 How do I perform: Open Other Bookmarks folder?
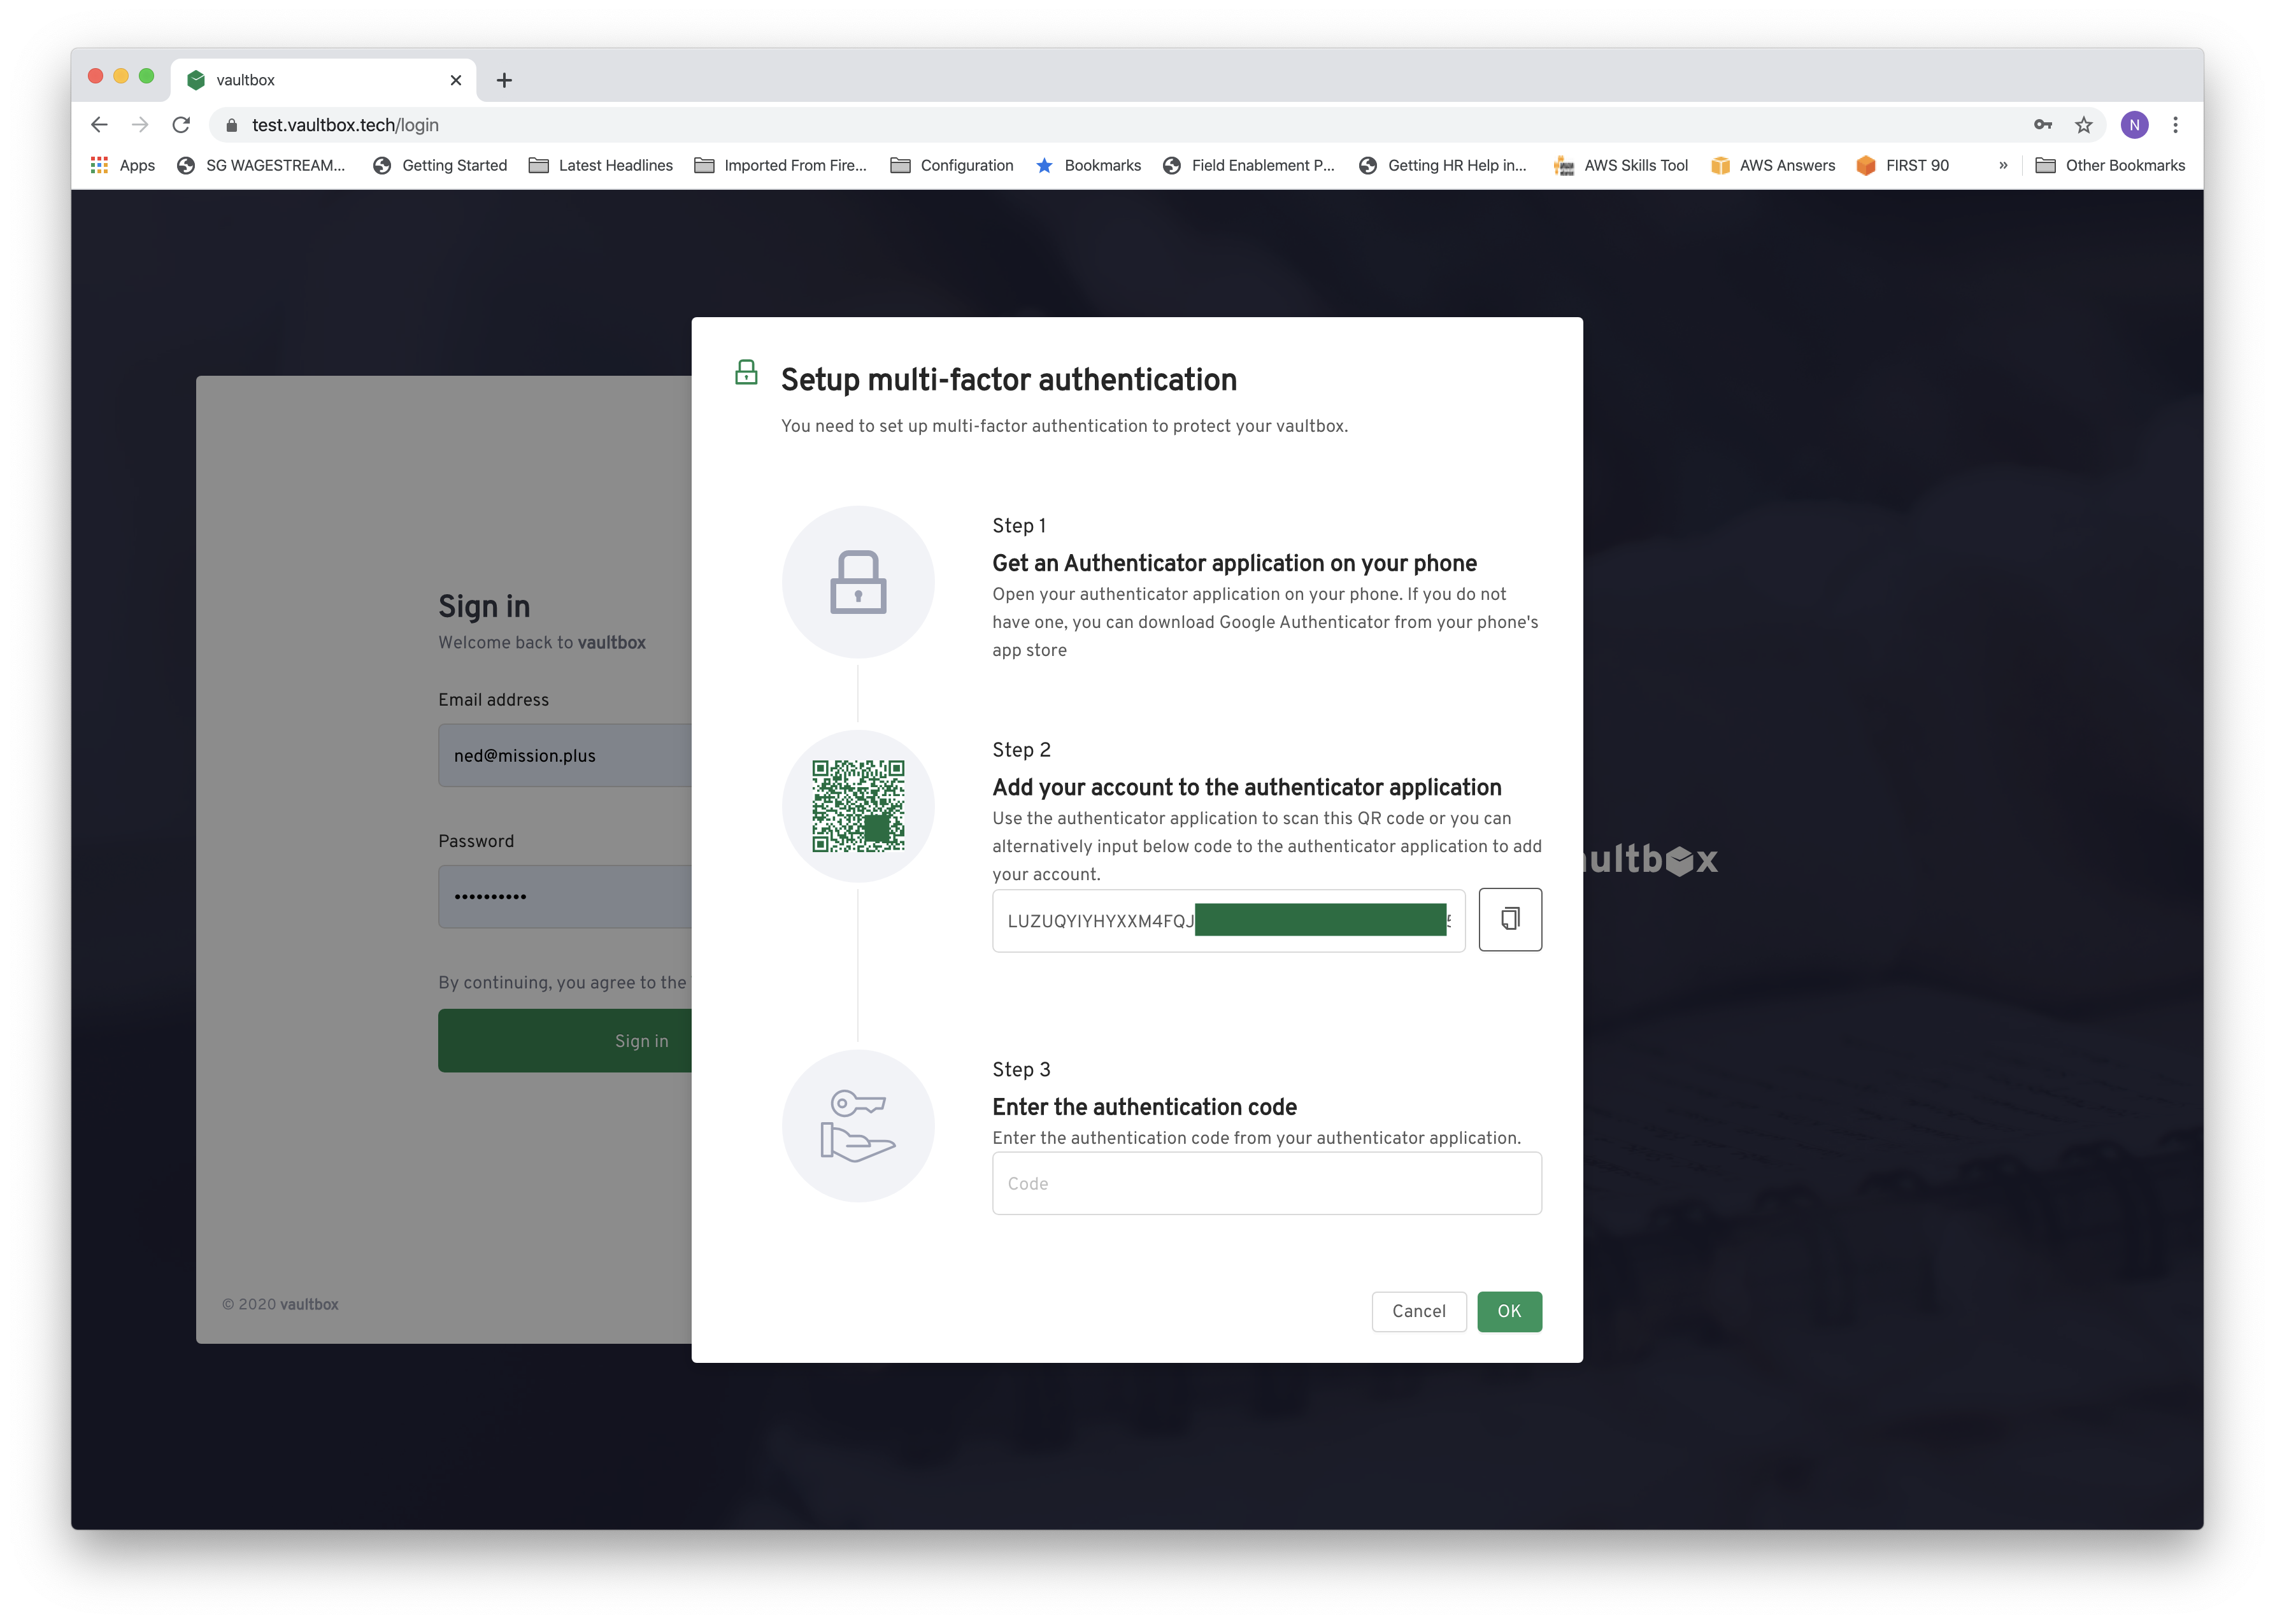(2110, 166)
